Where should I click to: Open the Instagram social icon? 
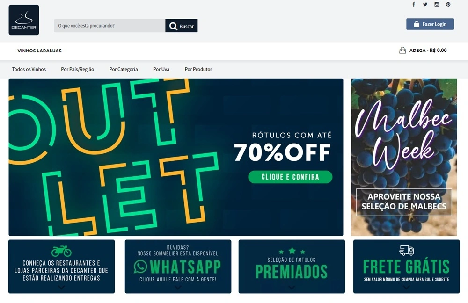point(437,4)
